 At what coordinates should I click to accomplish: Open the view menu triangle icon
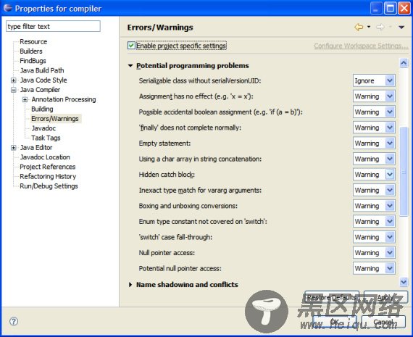(x=401, y=27)
